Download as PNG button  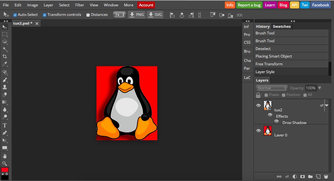136,15
